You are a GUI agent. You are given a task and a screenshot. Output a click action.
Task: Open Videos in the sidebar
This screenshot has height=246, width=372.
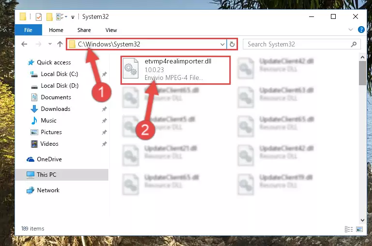point(49,144)
